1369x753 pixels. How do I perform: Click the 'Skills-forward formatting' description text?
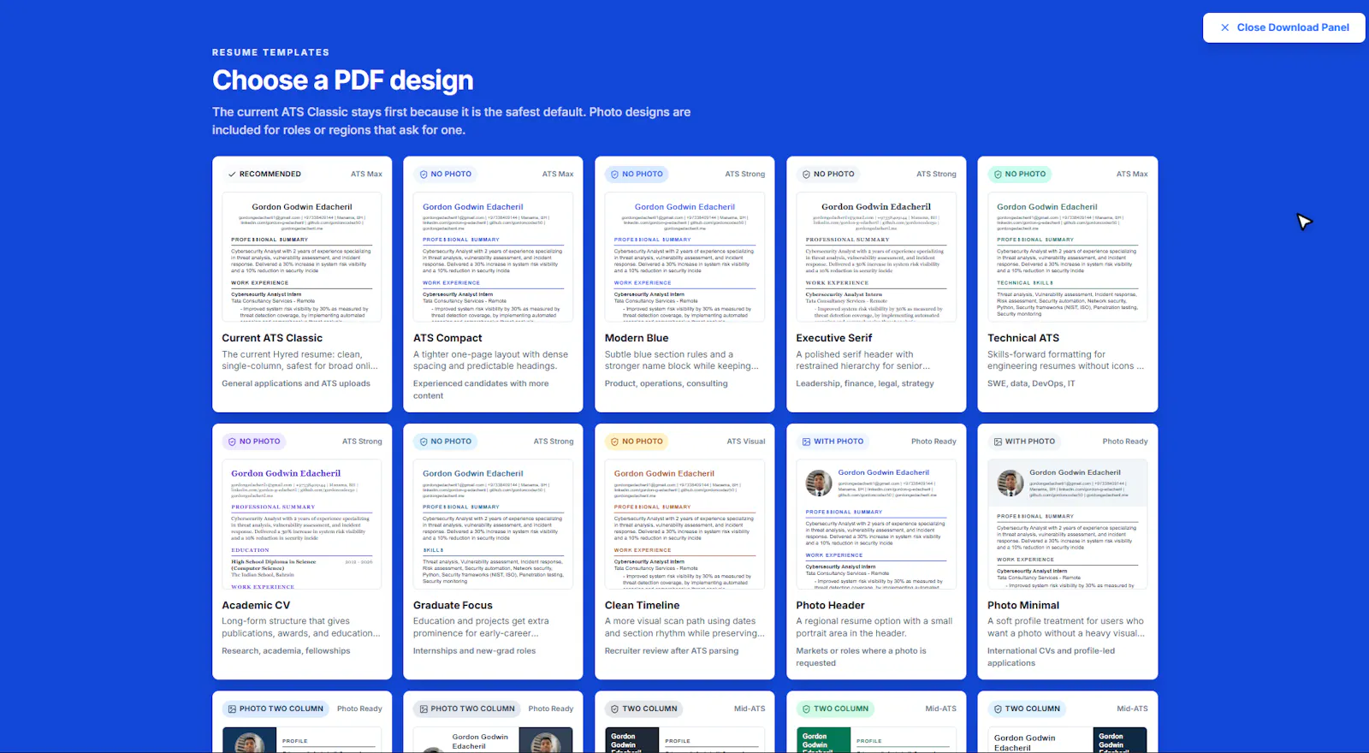point(1065,360)
